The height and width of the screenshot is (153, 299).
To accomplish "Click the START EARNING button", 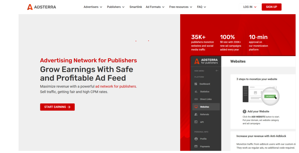I will pos(58,107).
